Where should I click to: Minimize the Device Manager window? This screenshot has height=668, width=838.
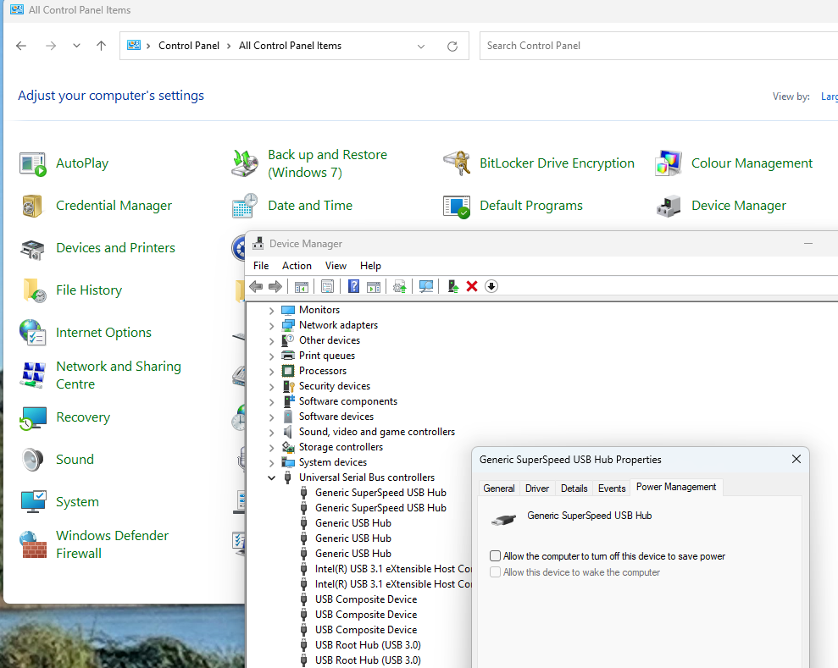[808, 244]
